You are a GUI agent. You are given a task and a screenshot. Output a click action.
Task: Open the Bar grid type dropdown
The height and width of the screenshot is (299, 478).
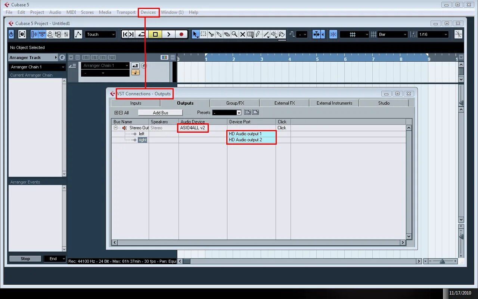(x=392, y=34)
